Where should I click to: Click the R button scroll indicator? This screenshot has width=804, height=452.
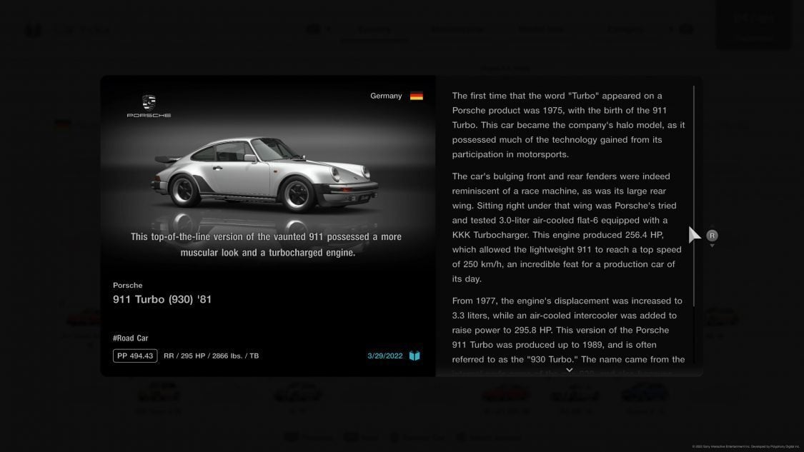click(x=711, y=234)
